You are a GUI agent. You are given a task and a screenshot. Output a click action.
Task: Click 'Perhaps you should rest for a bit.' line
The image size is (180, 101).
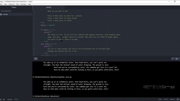point(62,51)
